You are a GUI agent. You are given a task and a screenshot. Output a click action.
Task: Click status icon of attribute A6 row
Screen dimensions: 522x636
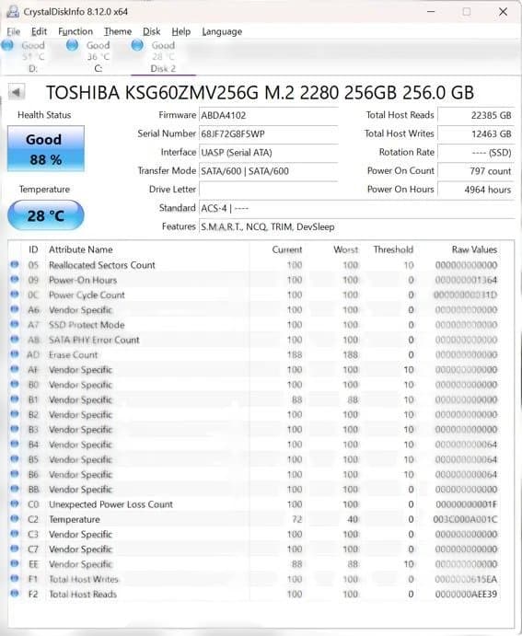[x=15, y=309]
